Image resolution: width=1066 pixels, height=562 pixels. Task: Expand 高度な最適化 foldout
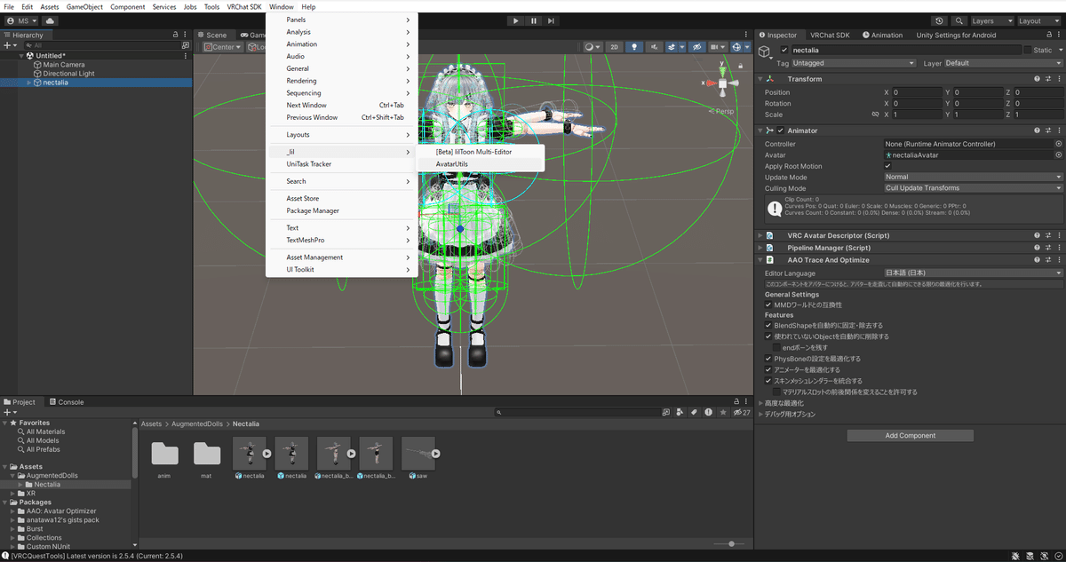pos(760,403)
